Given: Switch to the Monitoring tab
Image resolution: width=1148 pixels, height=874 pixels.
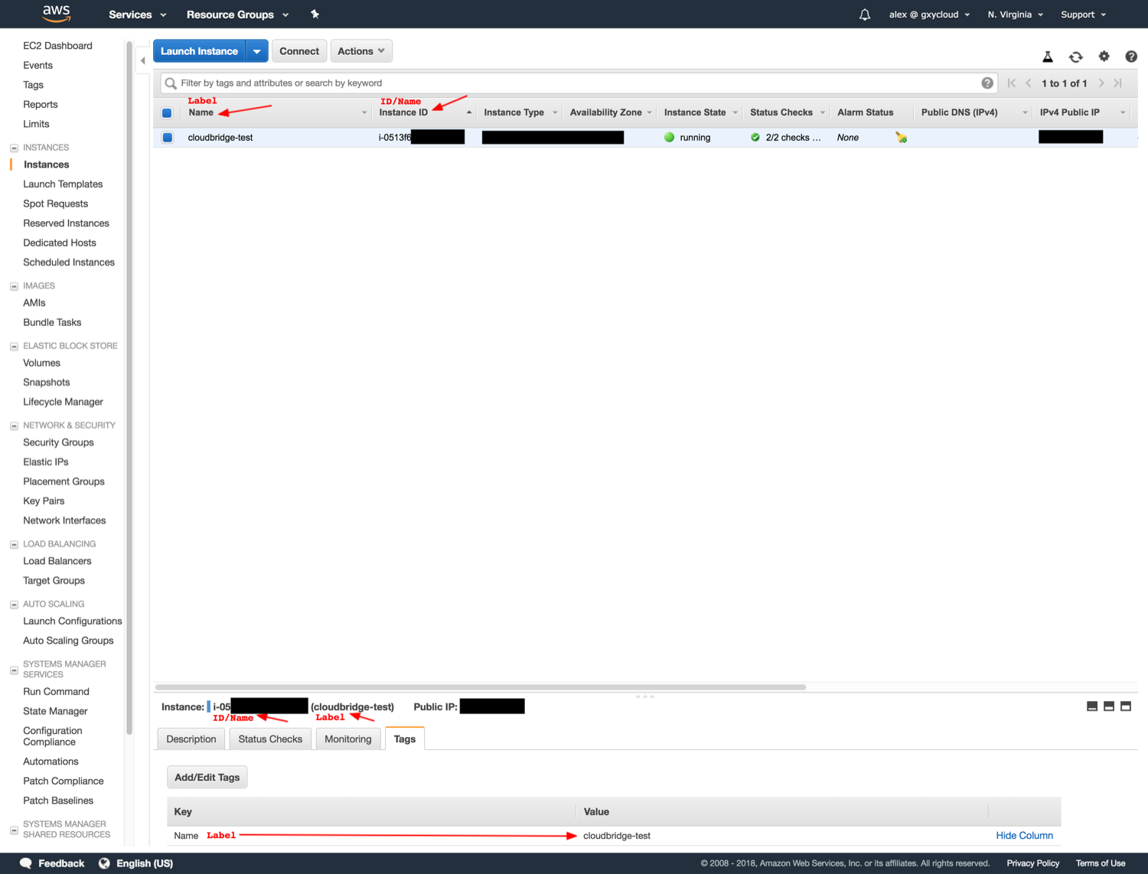Looking at the screenshot, I should click(x=348, y=739).
